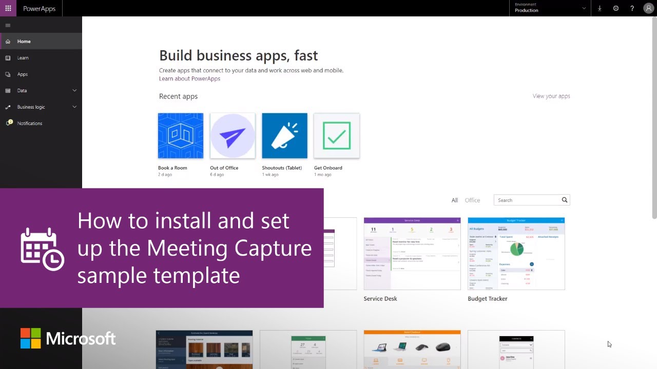Click the search magnifier icon
This screenshot has height=369, width=657.
pyautogui.click(x=565, y=200)
